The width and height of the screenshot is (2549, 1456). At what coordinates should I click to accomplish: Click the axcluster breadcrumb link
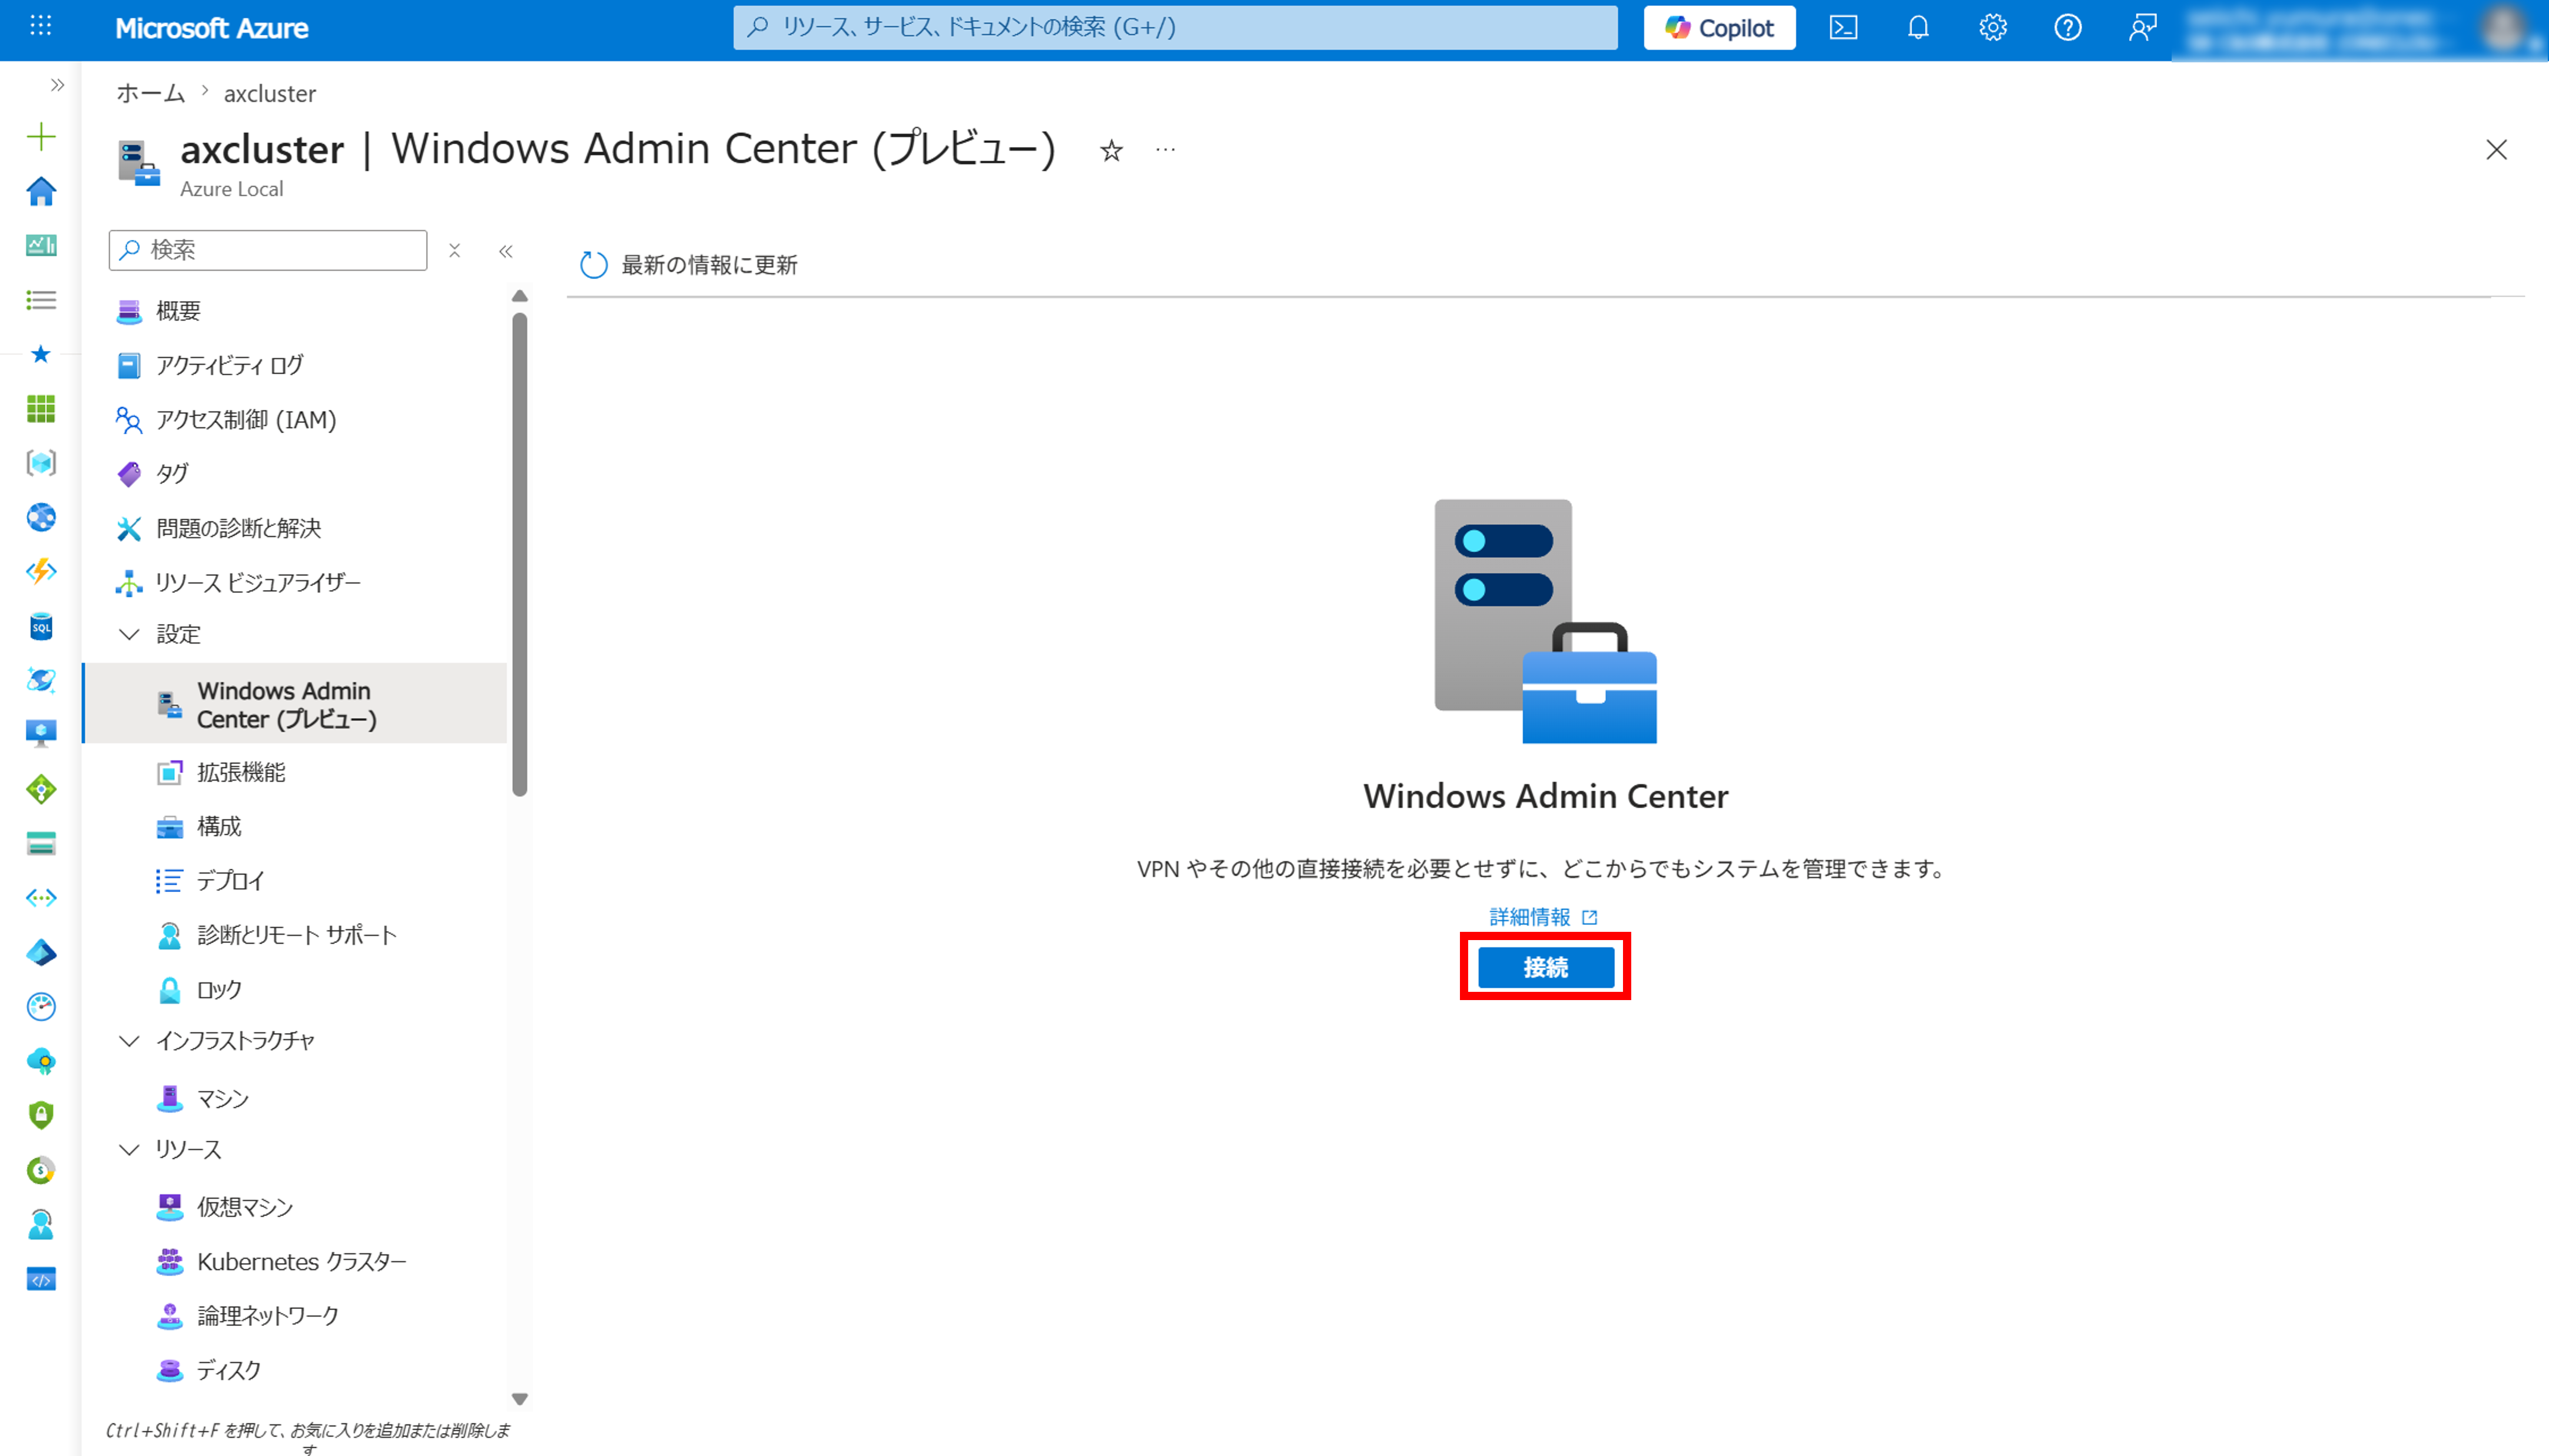pyautogui.click(x=270, y=94)
